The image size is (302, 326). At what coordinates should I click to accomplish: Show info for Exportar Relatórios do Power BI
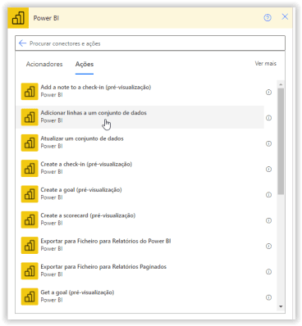tap(268, 246)
